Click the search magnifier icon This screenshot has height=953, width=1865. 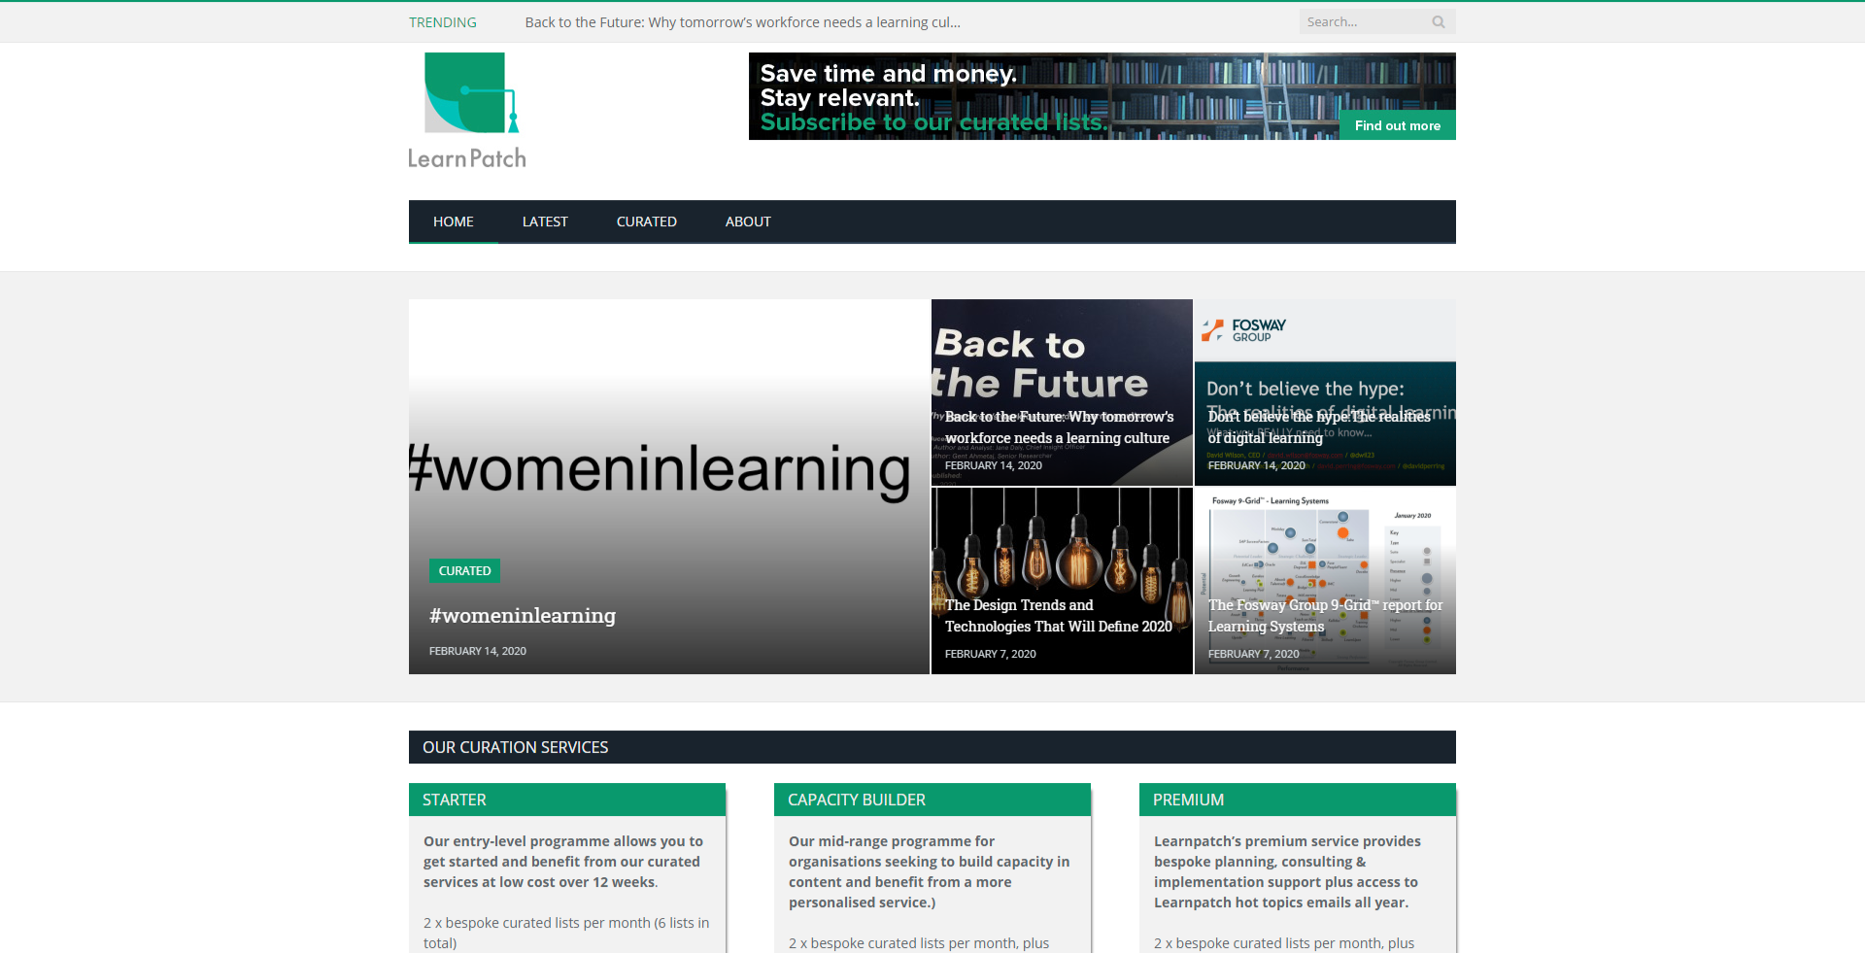tap(1438, 22)
